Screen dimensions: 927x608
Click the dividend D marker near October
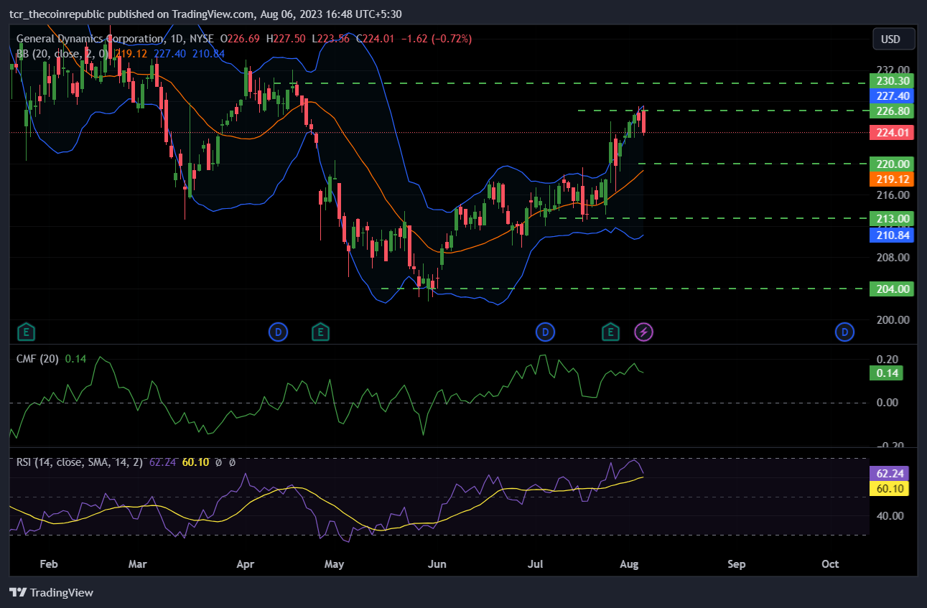(x=845, y=332)
